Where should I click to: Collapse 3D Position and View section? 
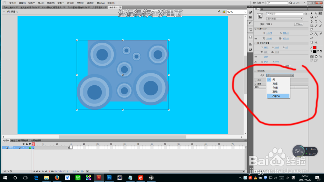click(x=256, y=43)
